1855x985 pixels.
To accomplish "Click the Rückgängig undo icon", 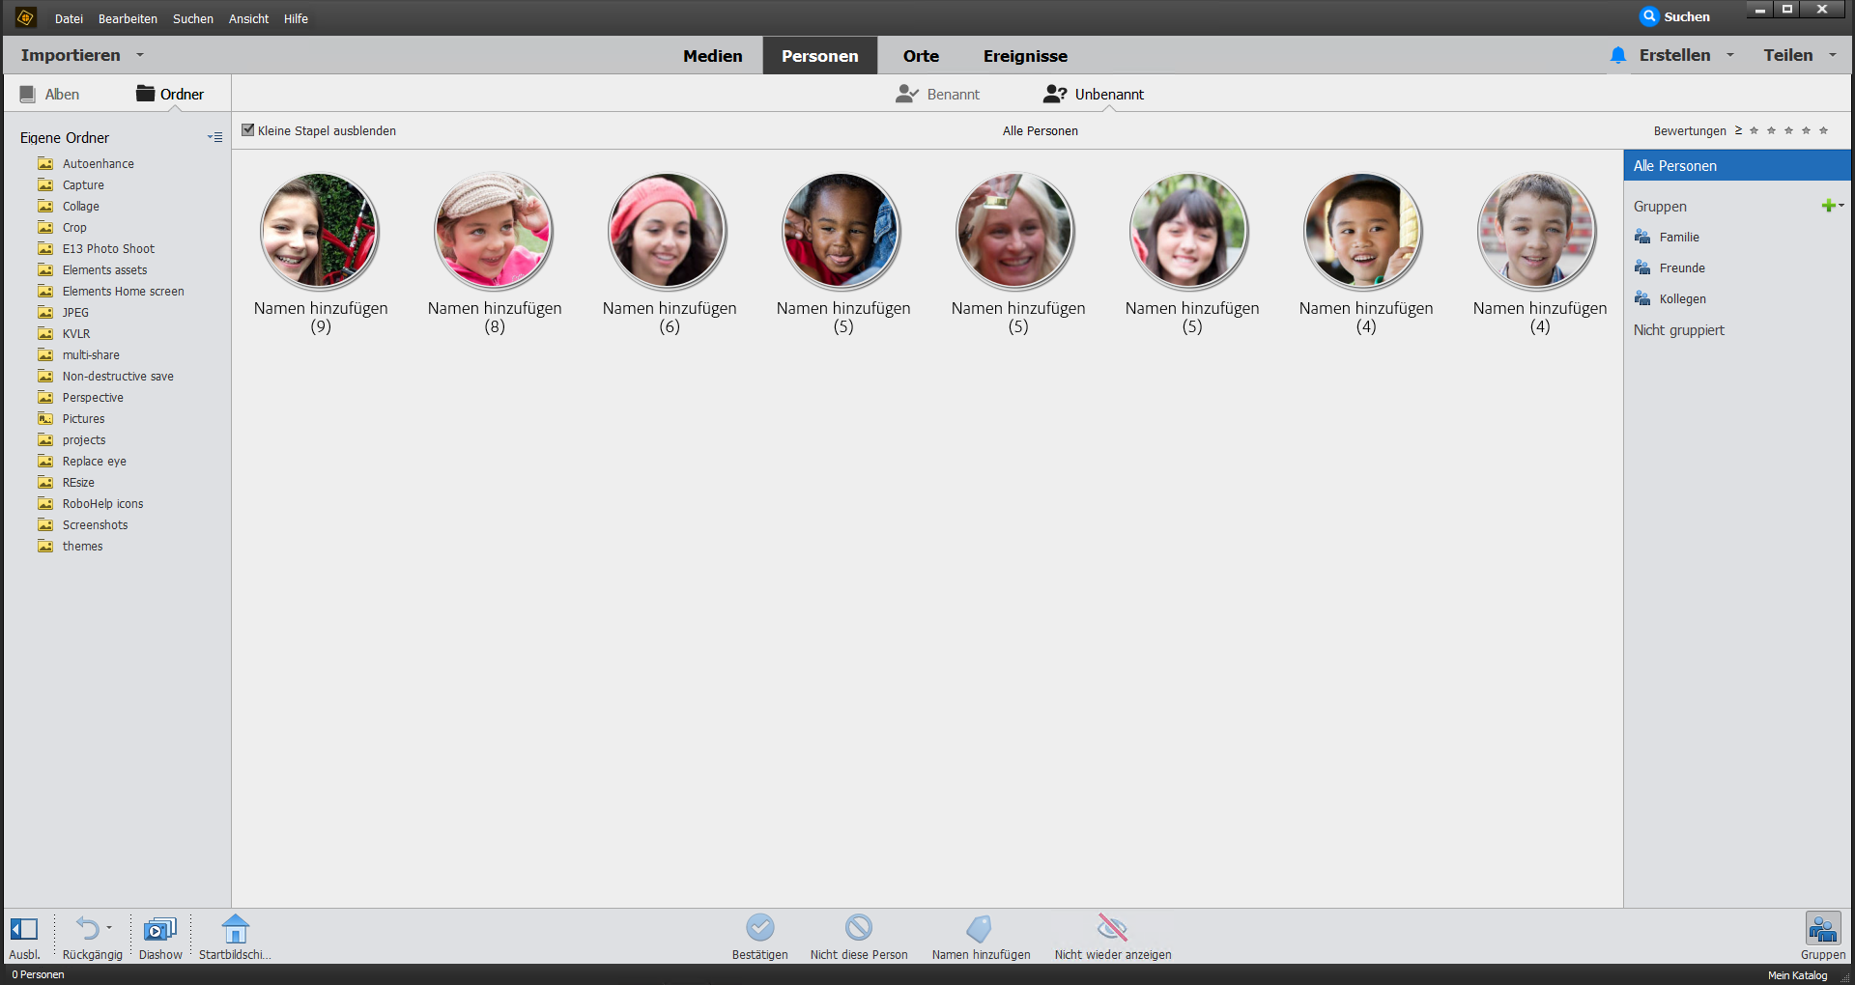I will tap(87, 928).
